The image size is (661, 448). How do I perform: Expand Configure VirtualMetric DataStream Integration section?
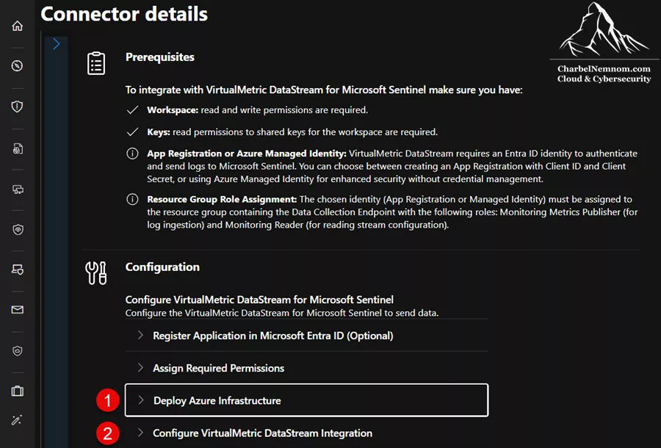coord(306,433)
